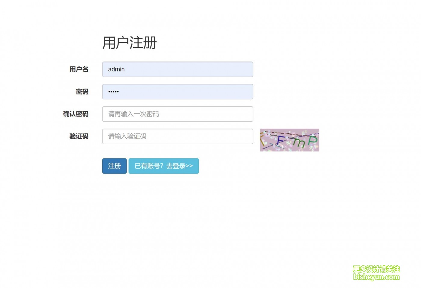Click the 密码 field label

click(x=82, y=92)
